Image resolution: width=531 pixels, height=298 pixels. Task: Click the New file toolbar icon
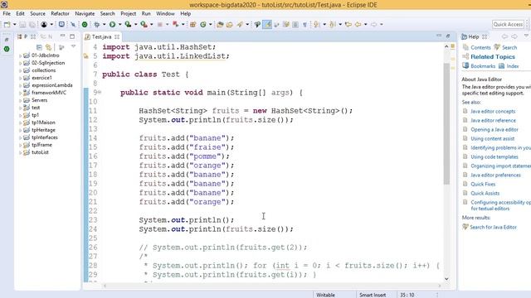[x=7, y=24]
